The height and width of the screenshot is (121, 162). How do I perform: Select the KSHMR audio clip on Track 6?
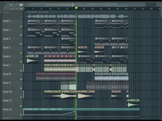click(32, 59)
